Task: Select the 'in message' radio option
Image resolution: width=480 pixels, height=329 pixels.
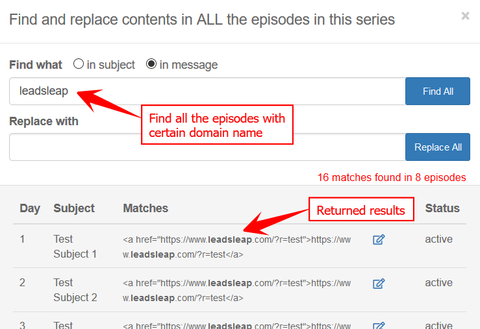Action: coord(151,64)
